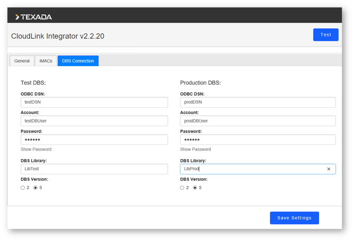The height and width of the screenshot is (241, 354).
Task: Click the Production Password field
Action: click(x=257, y=140)
